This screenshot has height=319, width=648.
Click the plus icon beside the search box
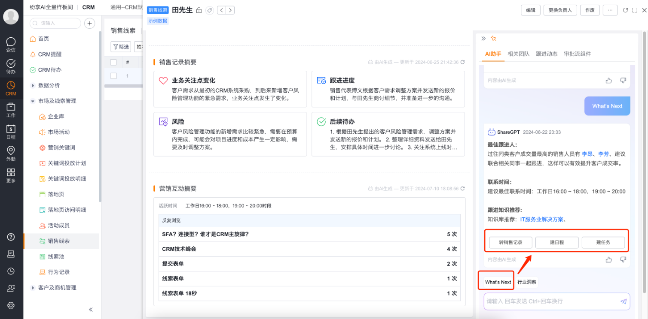(x=89, y=23)
